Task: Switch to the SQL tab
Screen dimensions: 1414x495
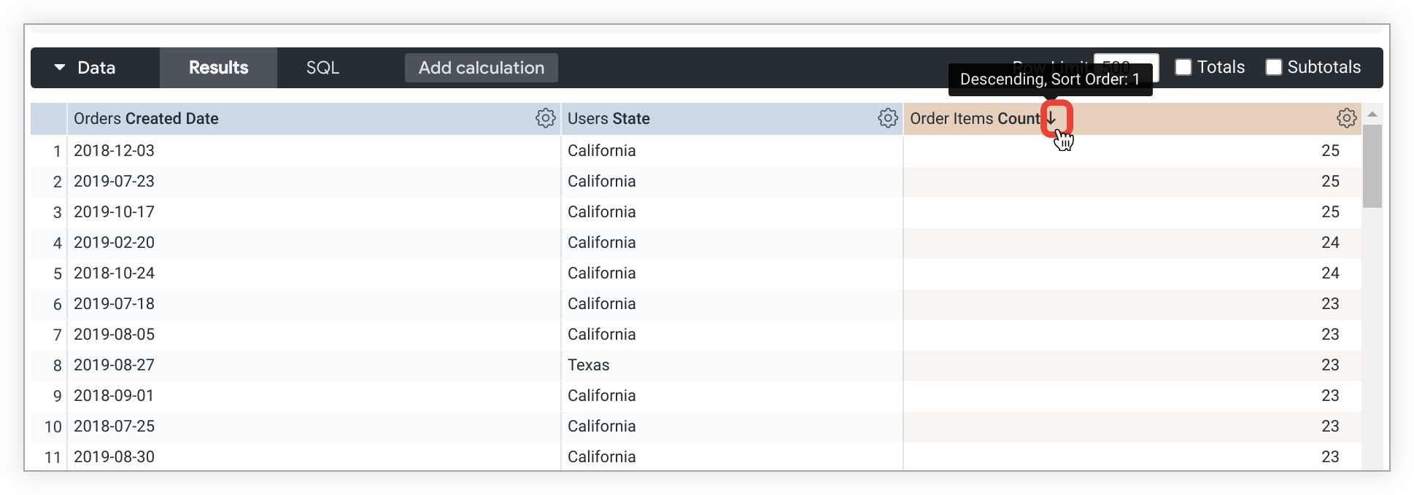Action: pyautogui.click(x=322, y=68)
